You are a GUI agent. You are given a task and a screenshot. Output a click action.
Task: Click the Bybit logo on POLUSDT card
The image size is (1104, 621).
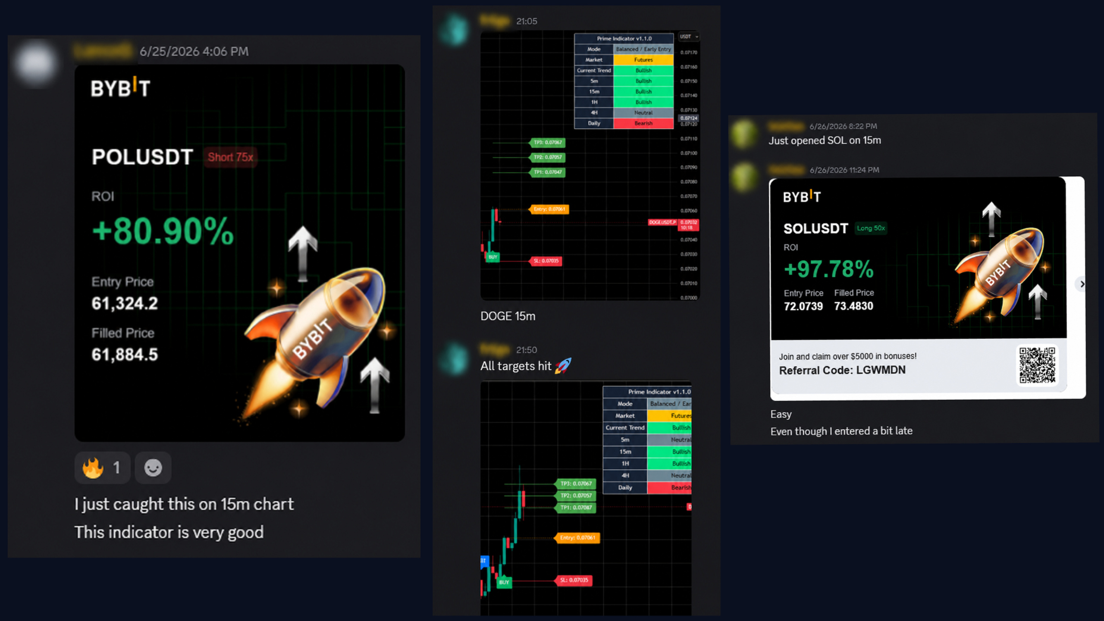120,88
